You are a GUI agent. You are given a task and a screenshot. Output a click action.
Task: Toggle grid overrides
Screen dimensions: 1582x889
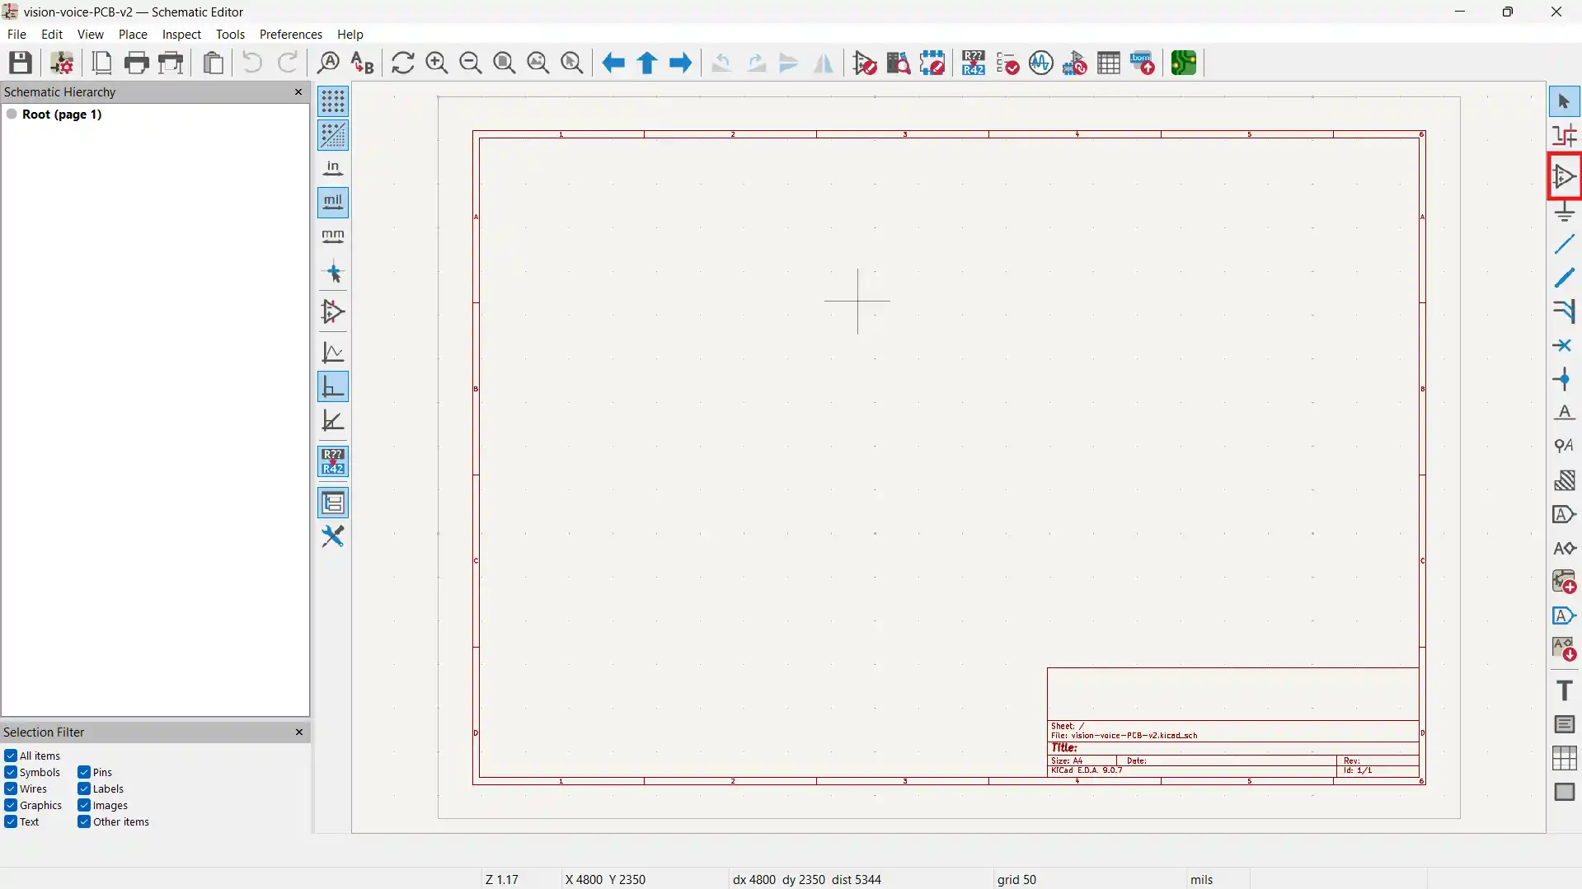pos(333,135)
